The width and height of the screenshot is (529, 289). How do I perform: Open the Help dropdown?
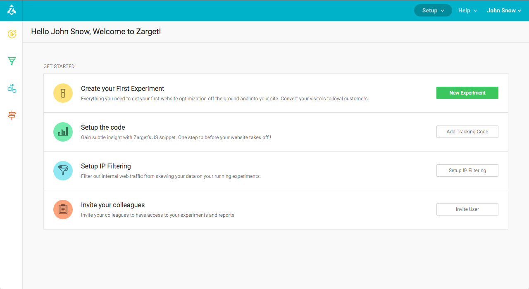(467, 11)
